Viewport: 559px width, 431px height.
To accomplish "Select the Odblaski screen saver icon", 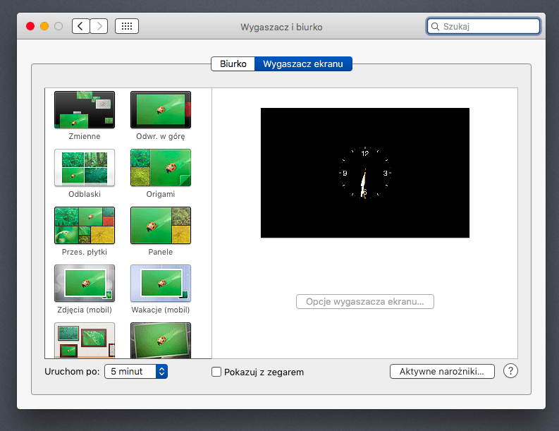I will click(84, 168).
